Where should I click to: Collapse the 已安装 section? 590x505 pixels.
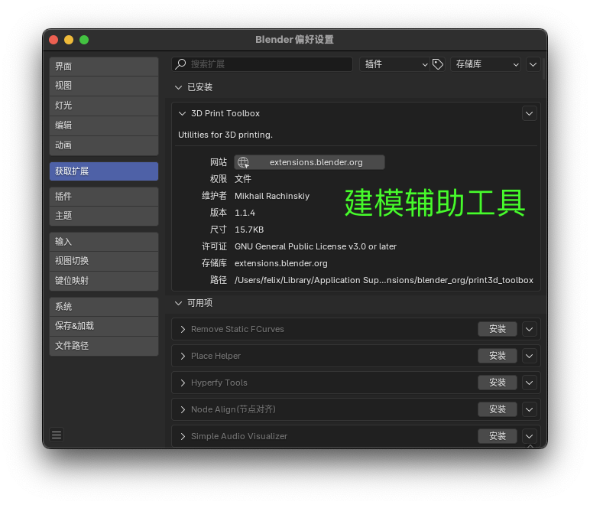[178, 87]
